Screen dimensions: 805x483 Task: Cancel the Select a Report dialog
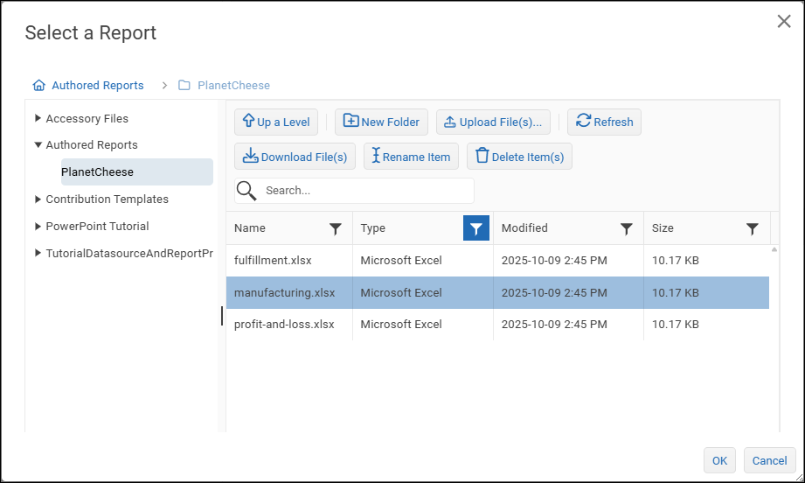[769, 460]
